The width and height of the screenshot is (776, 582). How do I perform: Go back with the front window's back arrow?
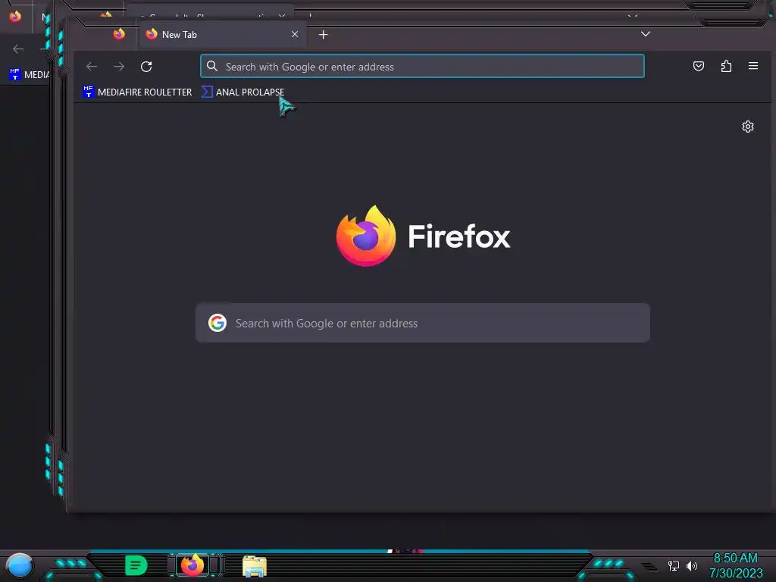click(x=92, y=67)
